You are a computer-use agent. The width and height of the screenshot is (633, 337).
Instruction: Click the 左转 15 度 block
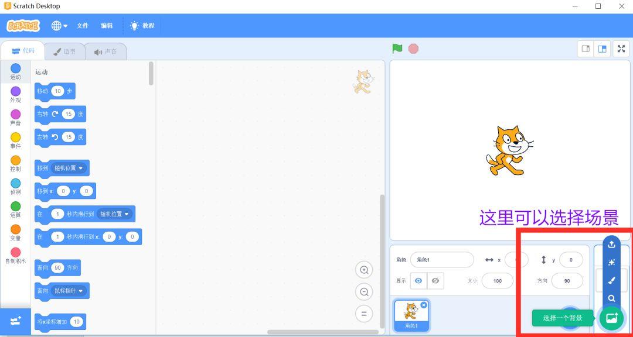click(x=60, y=137)
